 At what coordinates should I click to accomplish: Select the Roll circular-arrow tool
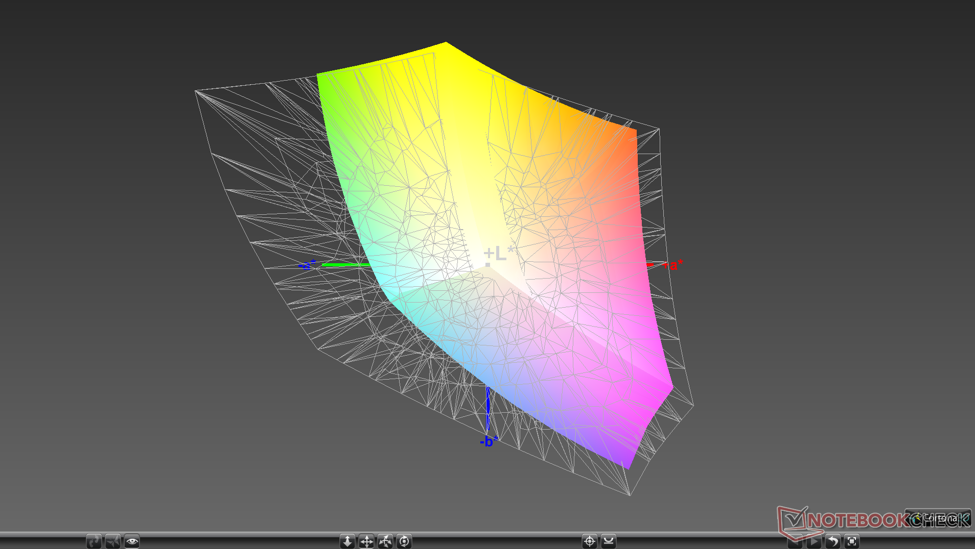tap(404, 541)
